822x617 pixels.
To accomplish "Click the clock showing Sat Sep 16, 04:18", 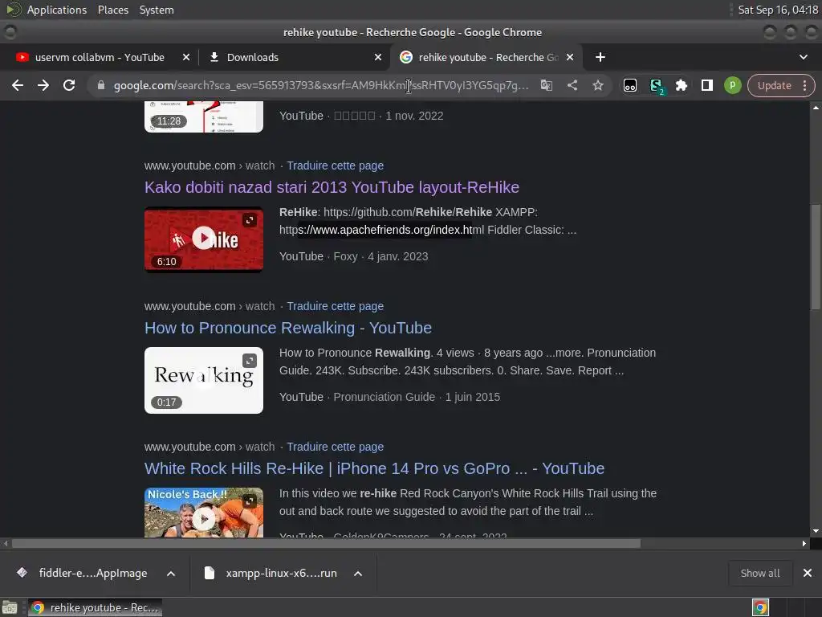I will 778,10.
